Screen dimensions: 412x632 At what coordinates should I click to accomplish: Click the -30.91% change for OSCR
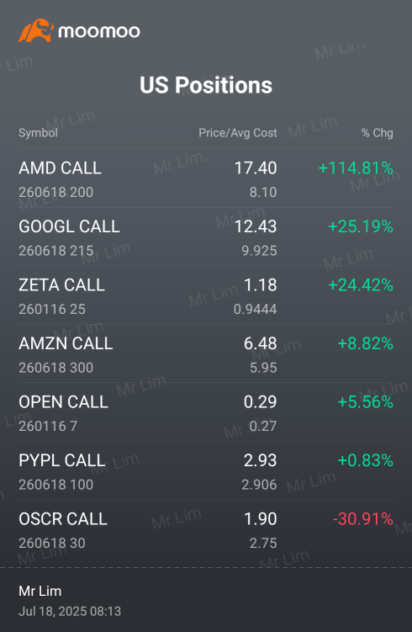pos(363,518)
